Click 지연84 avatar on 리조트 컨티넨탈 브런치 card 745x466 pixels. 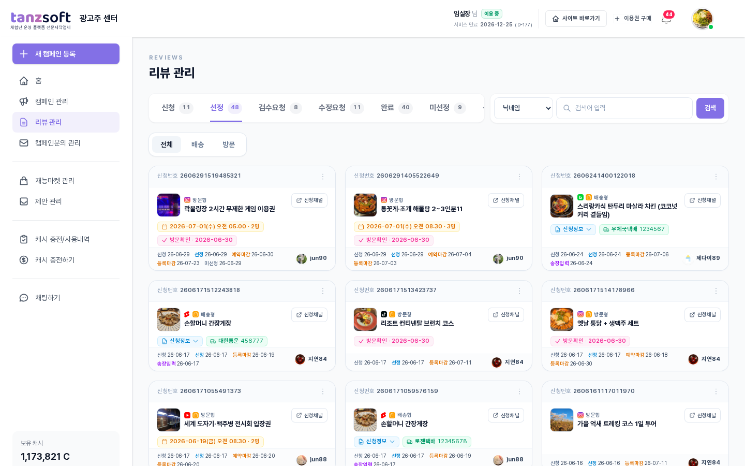(497, 362)
